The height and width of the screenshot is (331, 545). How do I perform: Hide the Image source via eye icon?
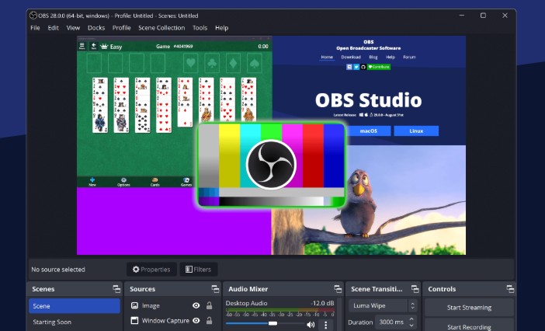coord(196,305)
